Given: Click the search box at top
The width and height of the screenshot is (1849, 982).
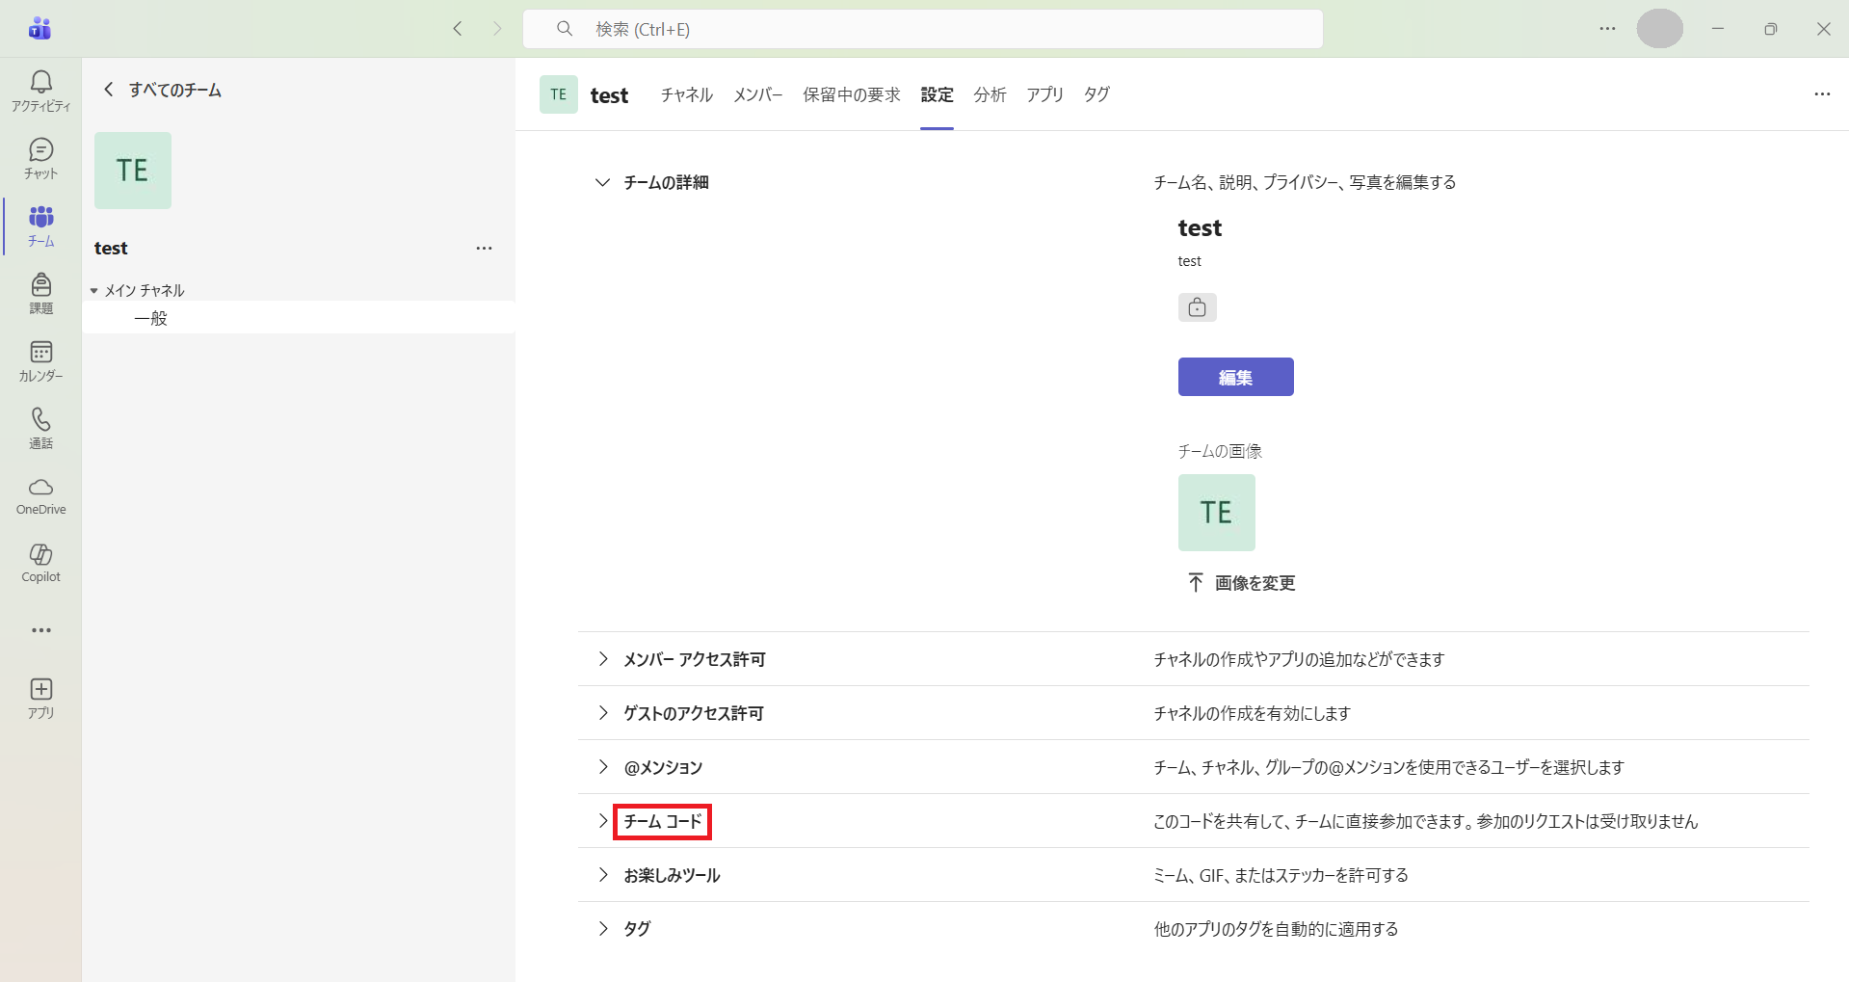Looking at the screenshot, I should tap(922, 29).
